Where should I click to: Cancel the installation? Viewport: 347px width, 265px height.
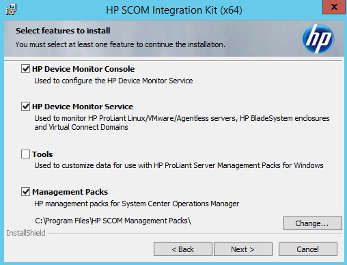308,249
